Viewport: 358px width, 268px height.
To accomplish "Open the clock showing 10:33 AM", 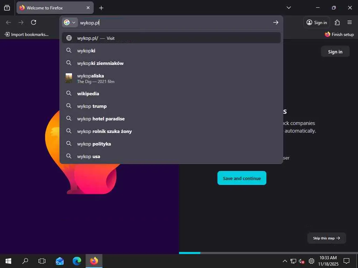I will pyautogui.click(x=328, y=261).
